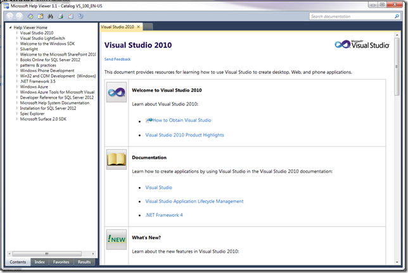Select Windows Azure Tools for Microsoft Visual
Screen dimensions: 408x273
(58, 92)
